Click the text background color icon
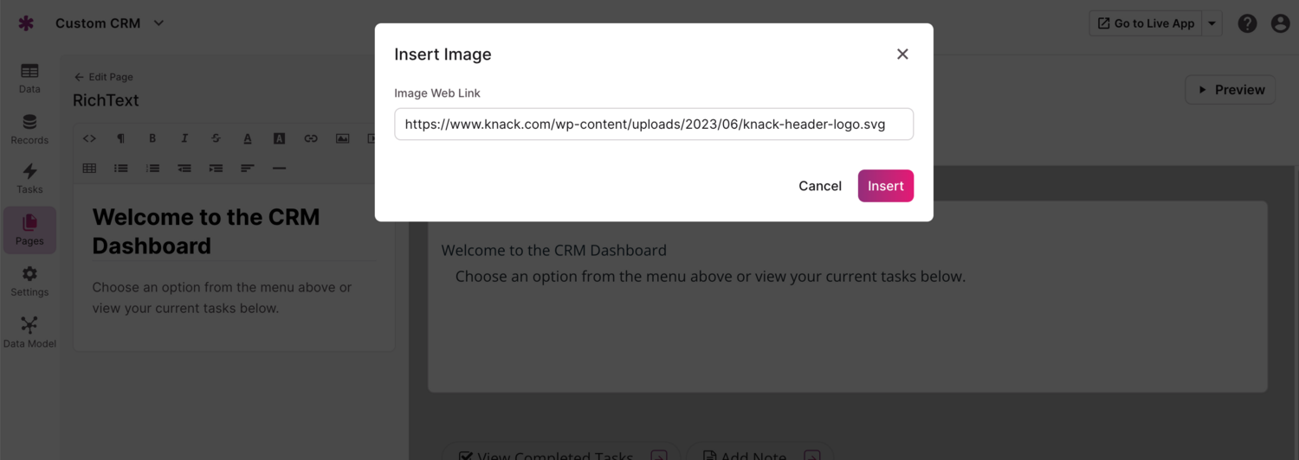This screenshot has height=460, width=1299. click(x=279, y=138)
